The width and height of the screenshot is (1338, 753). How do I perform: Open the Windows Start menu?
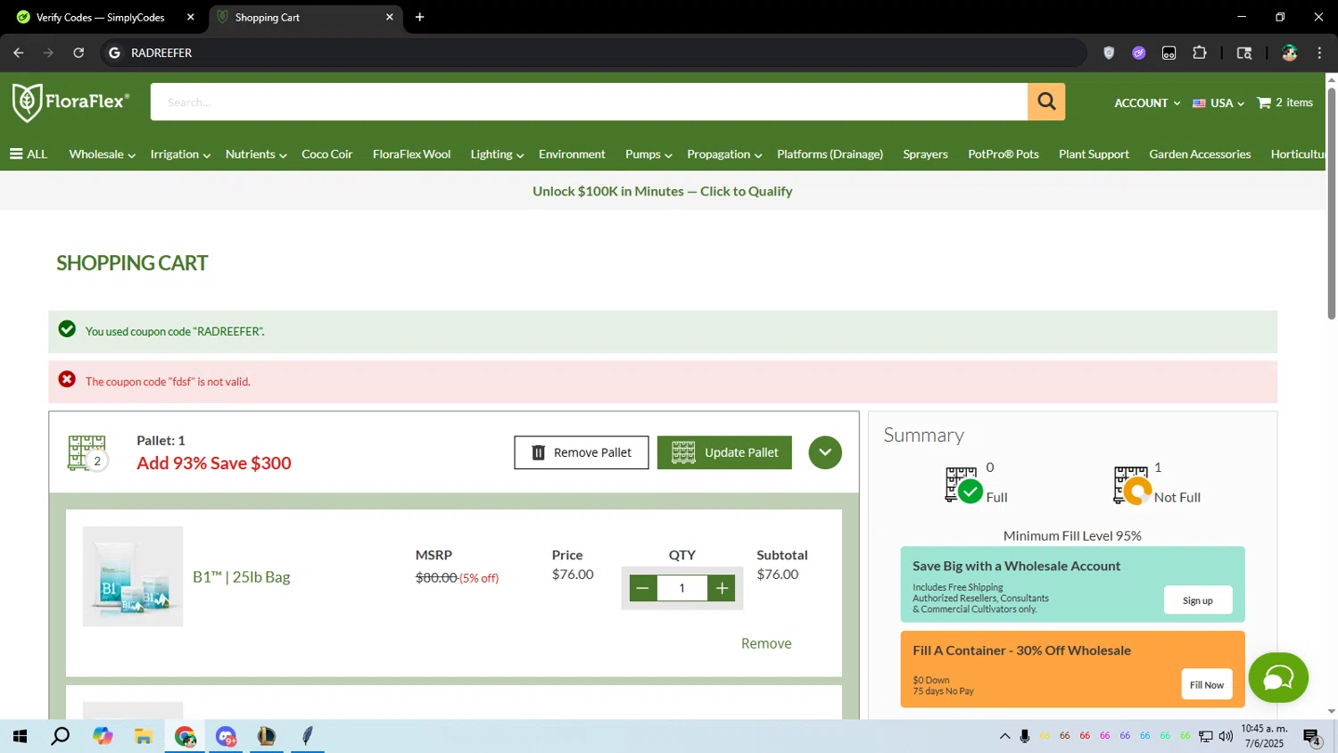coord(20,736)
